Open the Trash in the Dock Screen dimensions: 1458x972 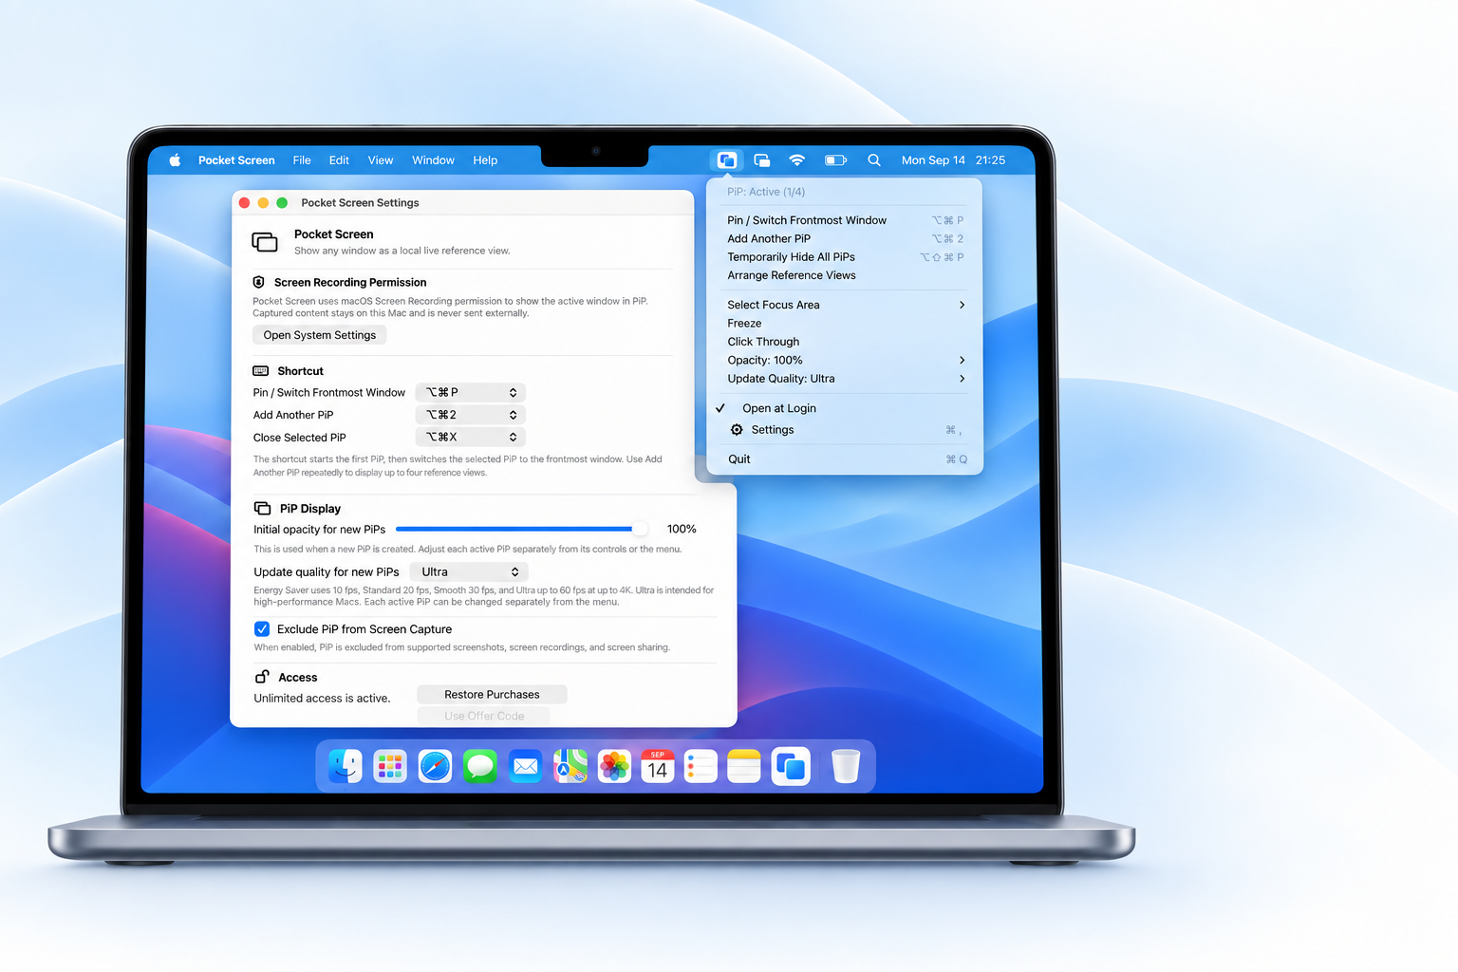coord(846,766)
